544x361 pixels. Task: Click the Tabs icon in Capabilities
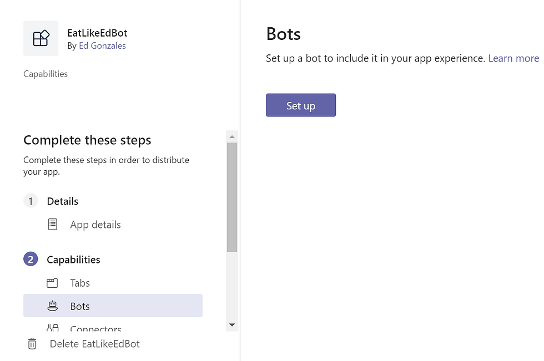pos(52,283)
